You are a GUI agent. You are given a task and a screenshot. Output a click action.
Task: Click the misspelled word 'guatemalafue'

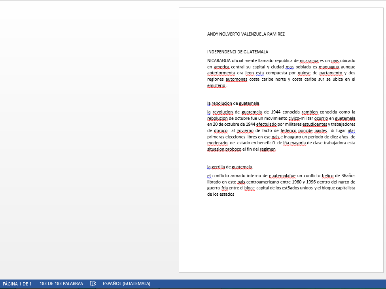[282, 176]
